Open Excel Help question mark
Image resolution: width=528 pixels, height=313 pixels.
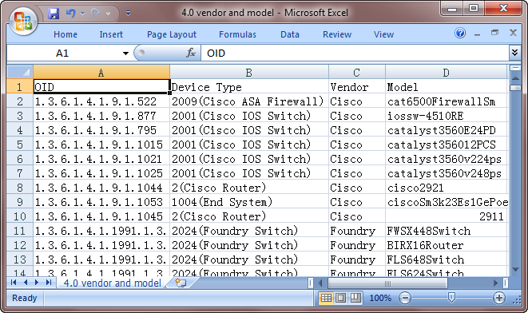(x=460, y=33)
